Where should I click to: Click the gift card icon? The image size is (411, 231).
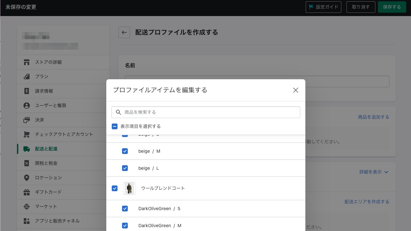[27, 192]
